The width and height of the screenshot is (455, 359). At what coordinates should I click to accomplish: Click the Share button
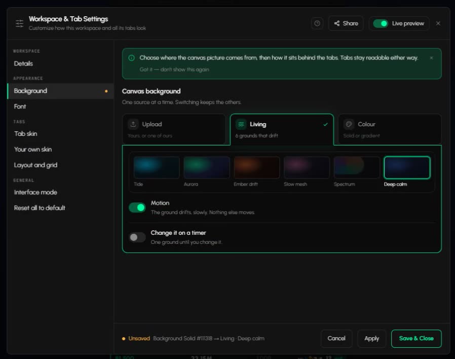pos(346,23)
